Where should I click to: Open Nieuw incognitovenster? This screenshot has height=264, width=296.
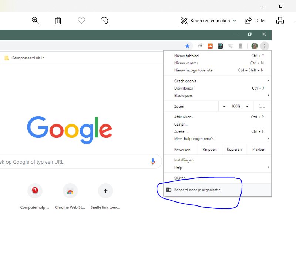(217, 70)
